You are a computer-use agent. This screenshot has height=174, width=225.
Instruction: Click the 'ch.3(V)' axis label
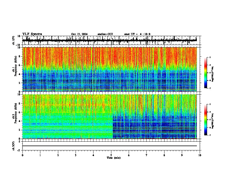point(14,146)
